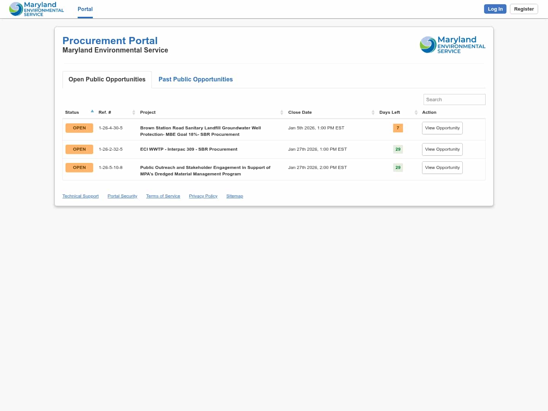This screenshot has height=411, width=548.
Task: Open the Technical Support link
Action: pos(80,196)
